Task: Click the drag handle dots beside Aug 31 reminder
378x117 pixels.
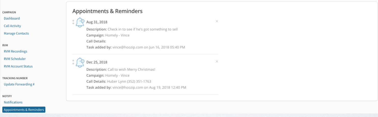Action: pos(73,22)
